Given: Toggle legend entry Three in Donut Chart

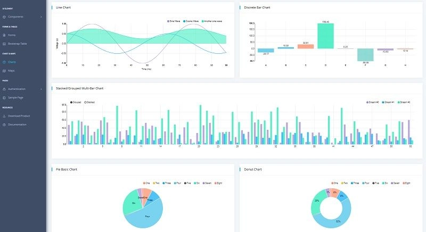Looking at the screenshot, I should pyautogui.click(x=355, y=183).
